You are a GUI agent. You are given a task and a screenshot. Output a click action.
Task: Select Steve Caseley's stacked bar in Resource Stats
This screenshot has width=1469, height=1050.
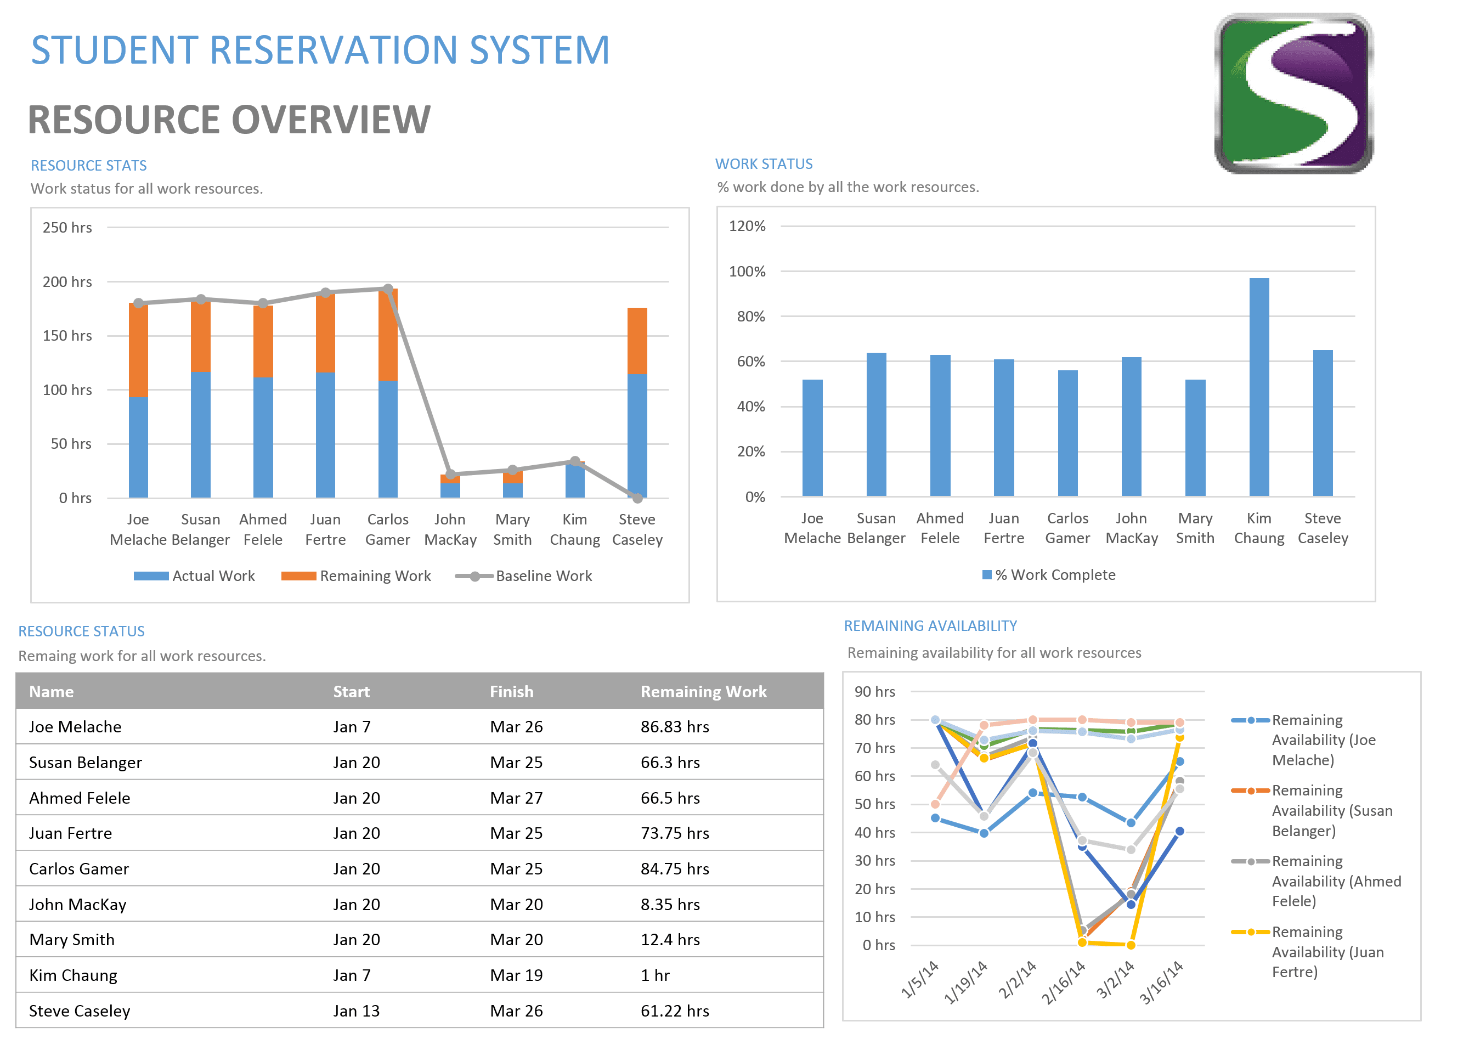point(637,403)
